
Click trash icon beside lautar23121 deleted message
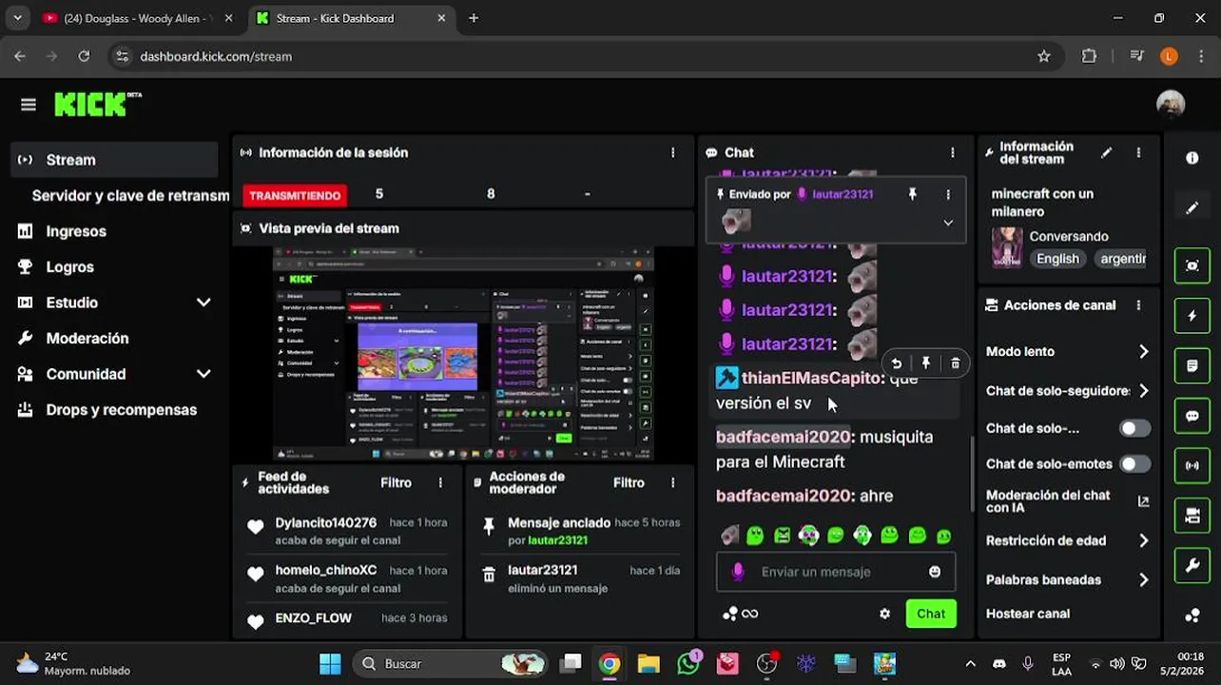[x=489, y=575]
